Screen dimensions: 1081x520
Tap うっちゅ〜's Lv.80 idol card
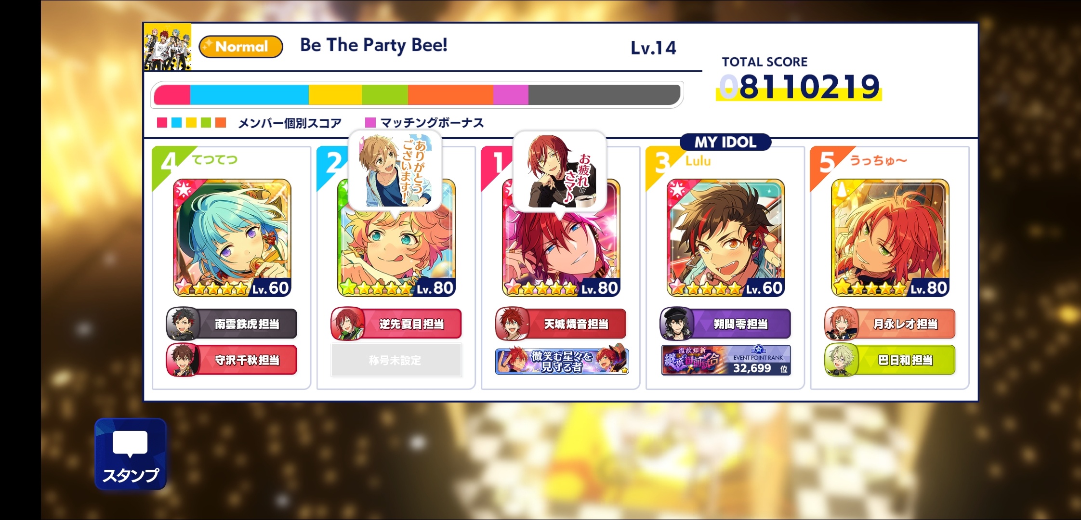click(890, 238)
